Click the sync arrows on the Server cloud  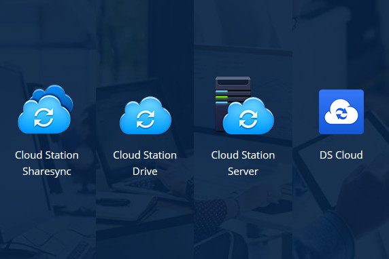248,119
